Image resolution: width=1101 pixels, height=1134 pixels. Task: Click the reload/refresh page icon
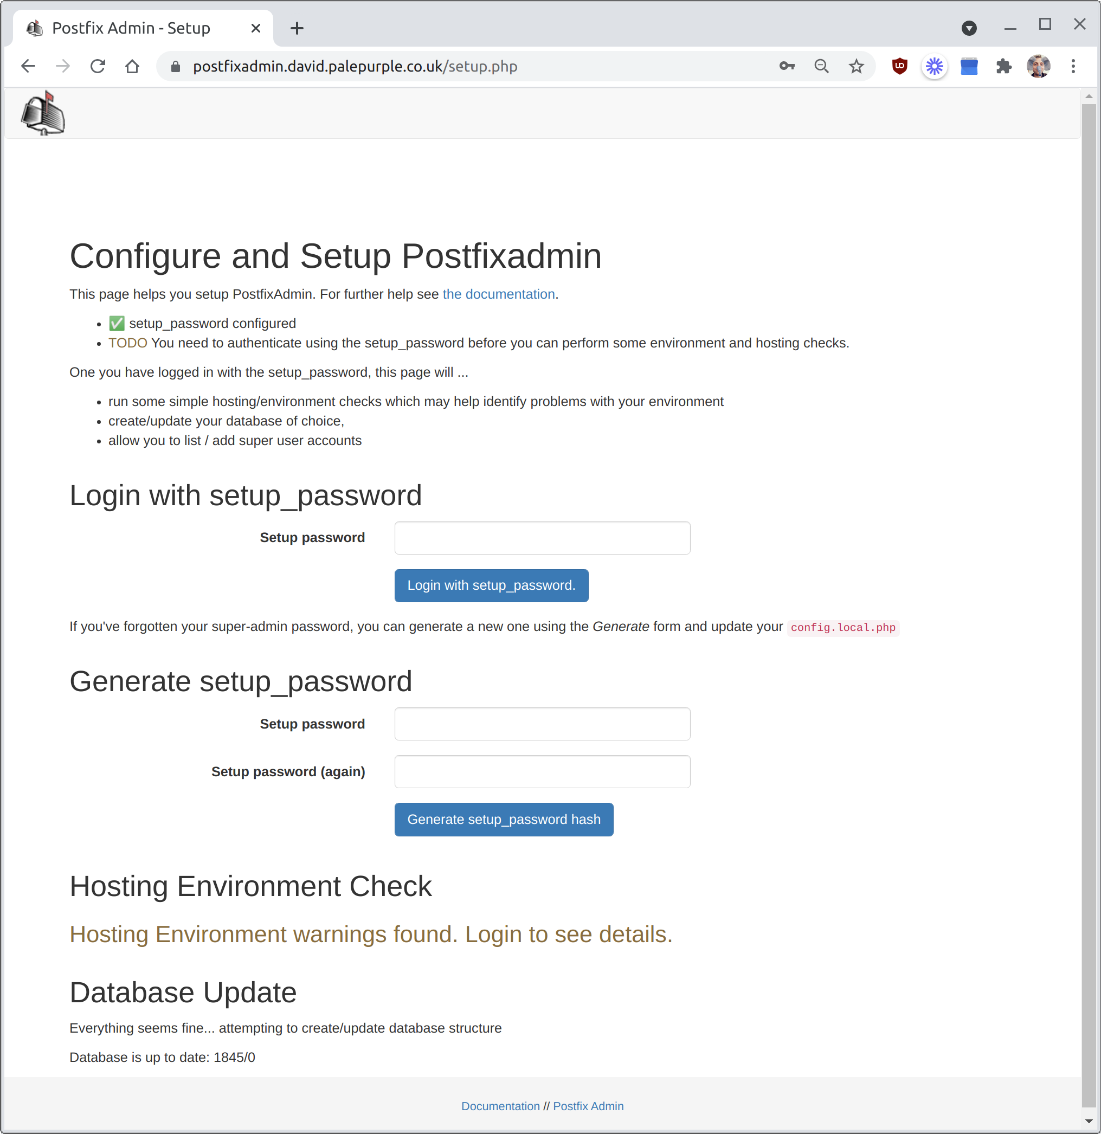[x=97, y=67]
